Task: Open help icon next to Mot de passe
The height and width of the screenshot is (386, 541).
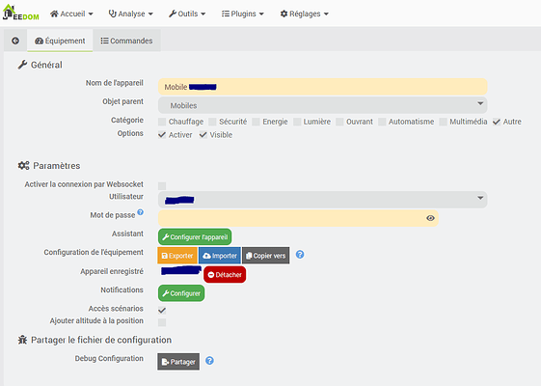Action: [x=140, y=212]
